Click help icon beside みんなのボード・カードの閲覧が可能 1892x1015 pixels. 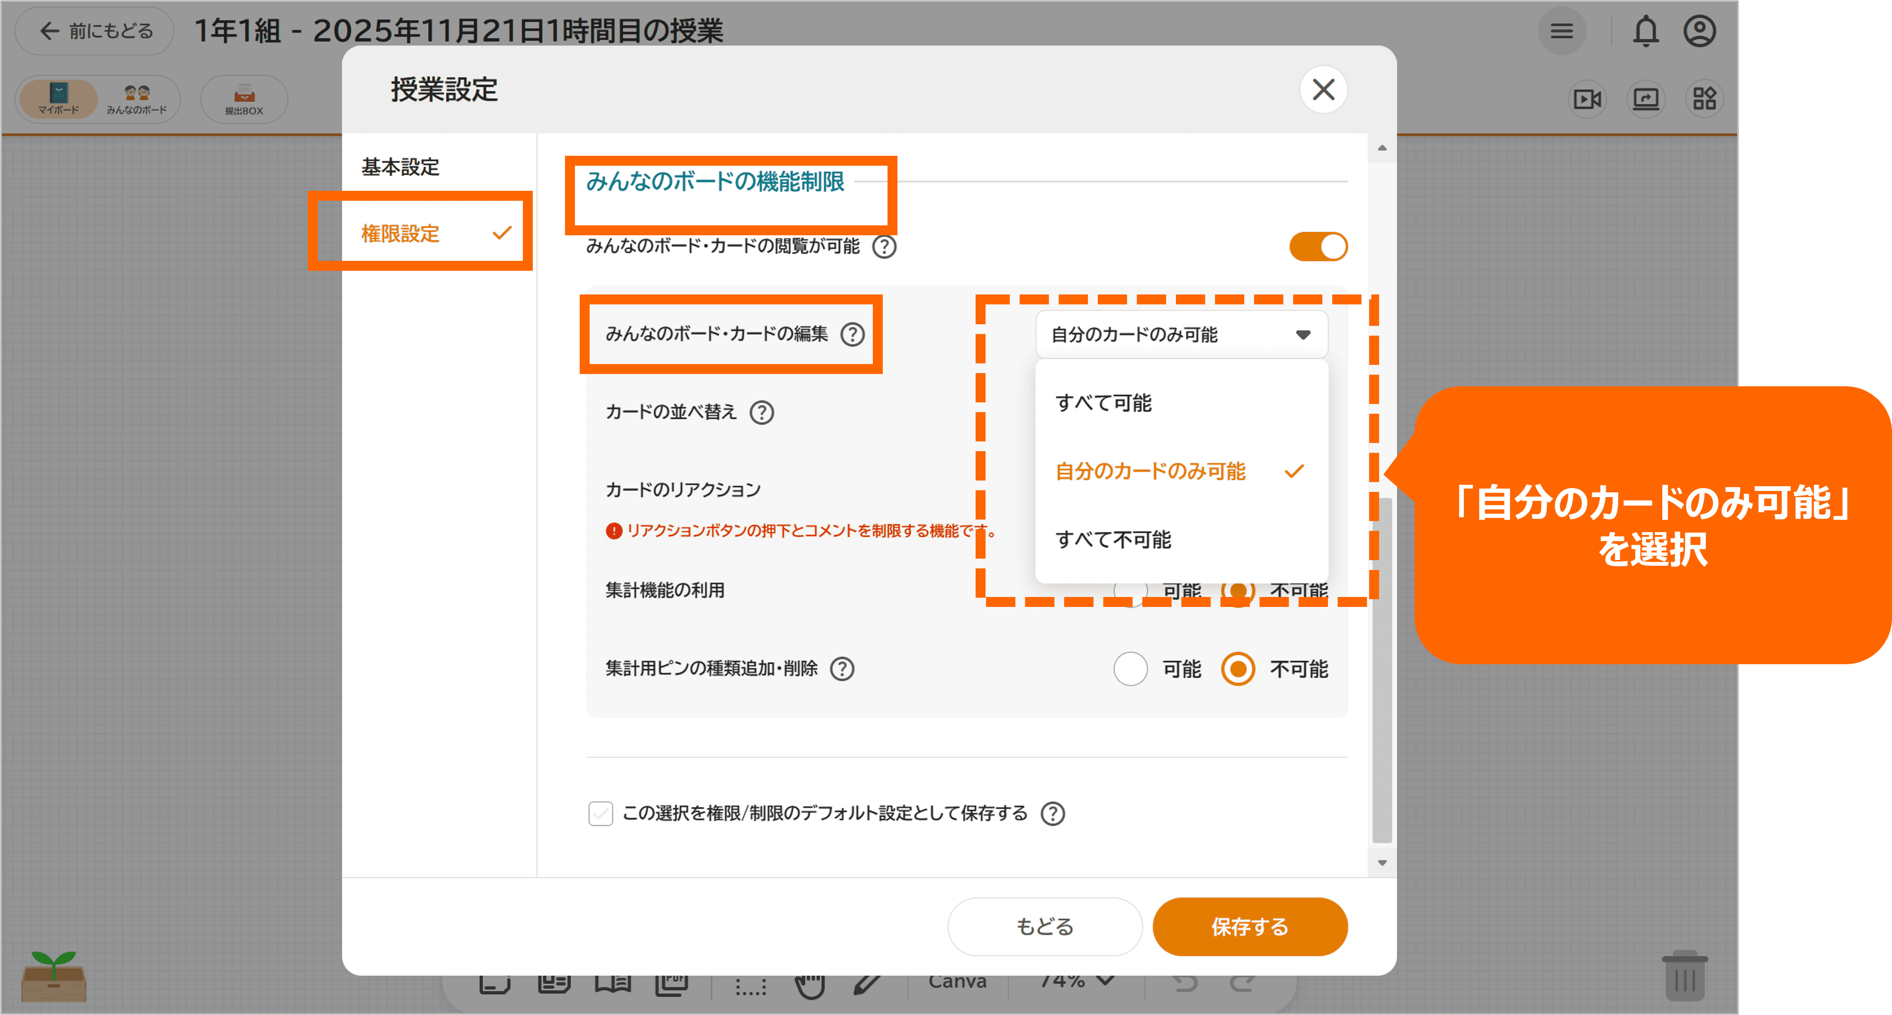884,247
